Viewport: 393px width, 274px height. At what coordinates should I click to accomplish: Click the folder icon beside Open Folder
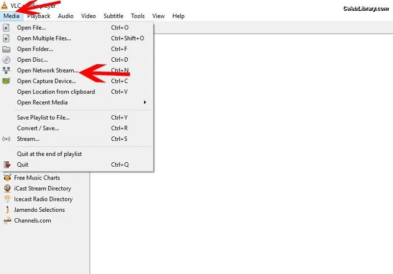6,49
